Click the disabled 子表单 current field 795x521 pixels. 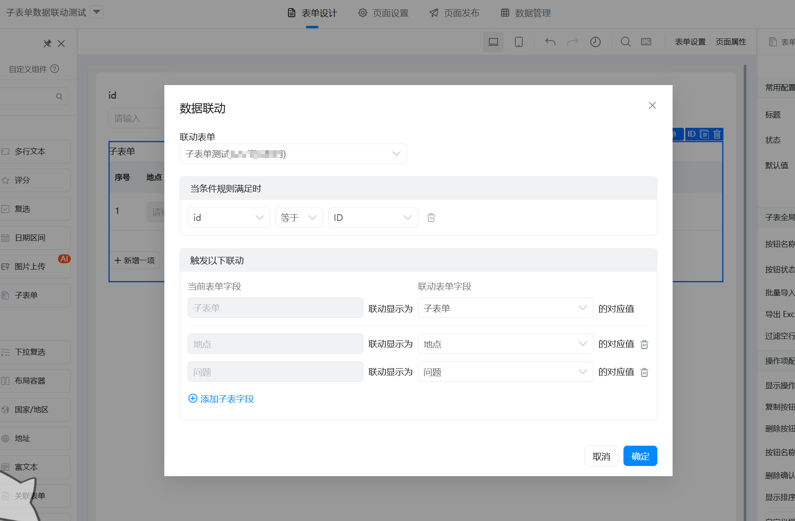(275, 308)
